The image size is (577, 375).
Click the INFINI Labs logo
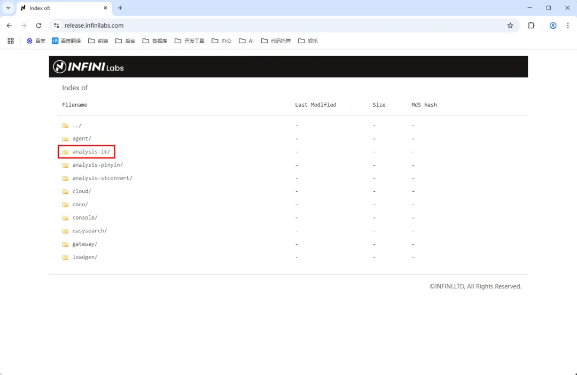point(88,67)
